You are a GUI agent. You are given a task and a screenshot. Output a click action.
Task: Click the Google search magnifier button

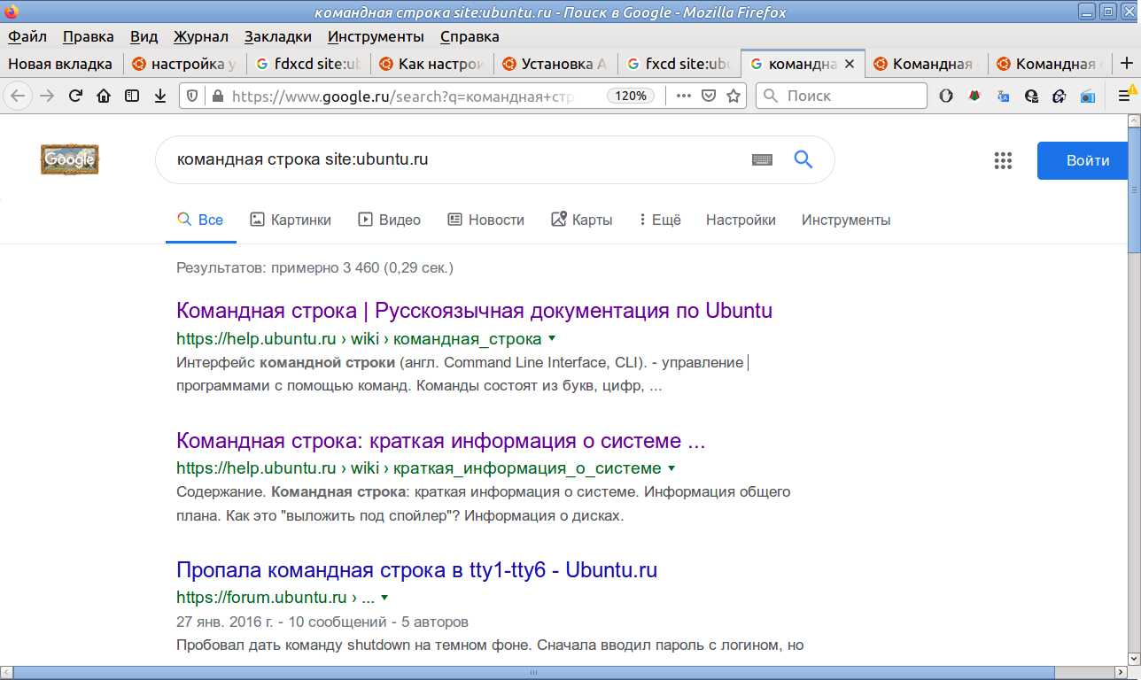point(803,159)
